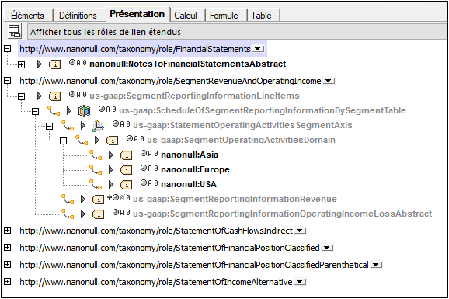The image size is (449, 299).
Task: Click the hypercube icon of the SegmentTable row
Action: tap(84, 111)
